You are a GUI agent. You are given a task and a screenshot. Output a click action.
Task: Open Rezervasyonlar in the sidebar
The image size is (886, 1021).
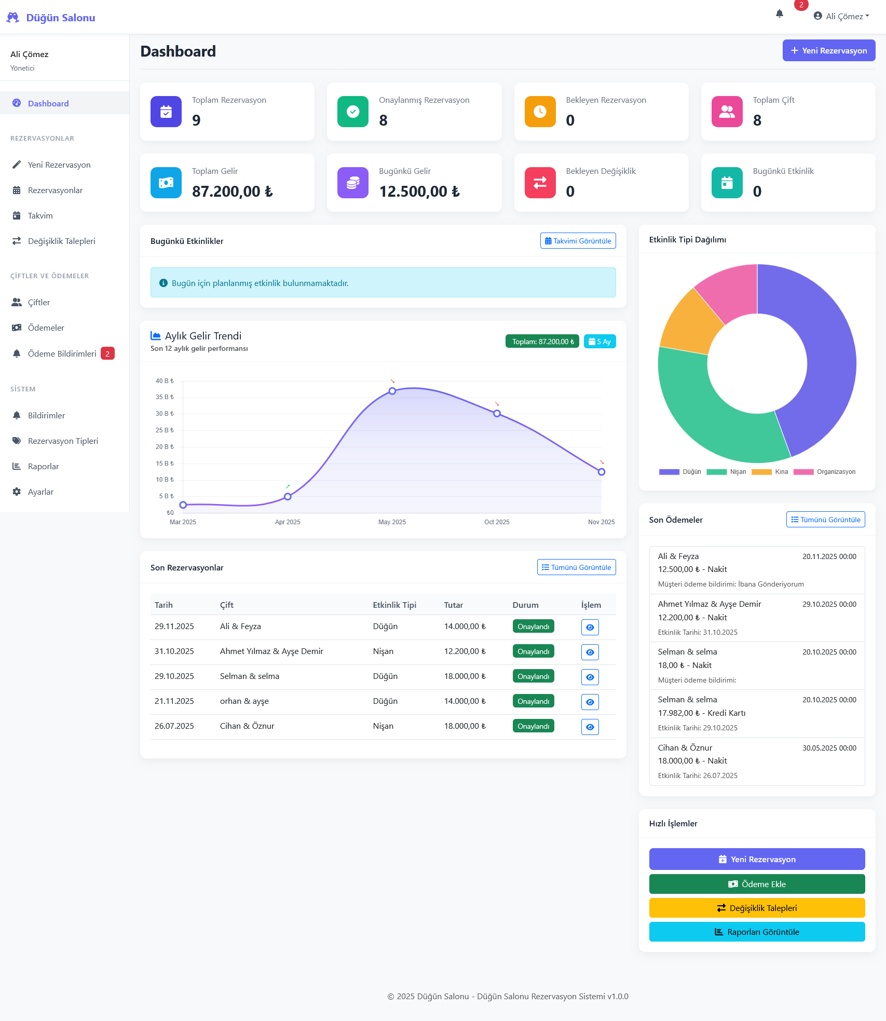tap(55, 190)
